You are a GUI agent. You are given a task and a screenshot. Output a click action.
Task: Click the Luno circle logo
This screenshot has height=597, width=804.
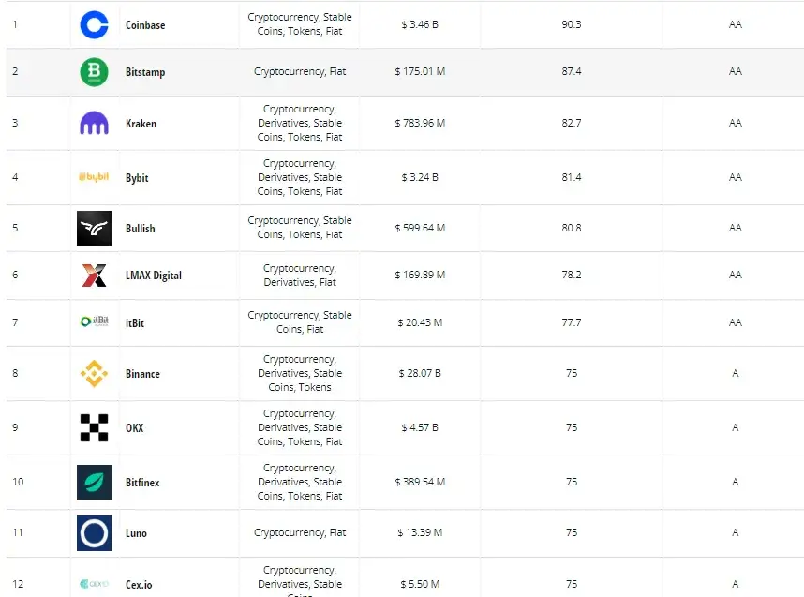click(x=95, y=532)
